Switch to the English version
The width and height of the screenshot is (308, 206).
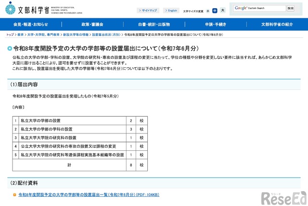[x=171, y=11]
